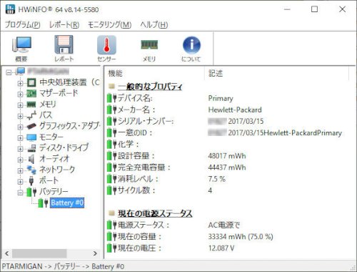
Task: Expand the グラフィックス・アダプター node
Action: (20, 127)
